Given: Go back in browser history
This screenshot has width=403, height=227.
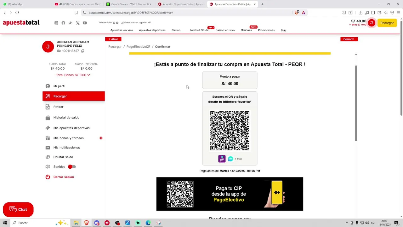Looking at the screenshot, I should click(x=4, y=13).
